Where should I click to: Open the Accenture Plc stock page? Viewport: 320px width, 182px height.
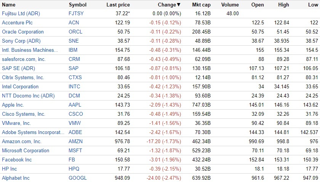[x=17, y=22]
